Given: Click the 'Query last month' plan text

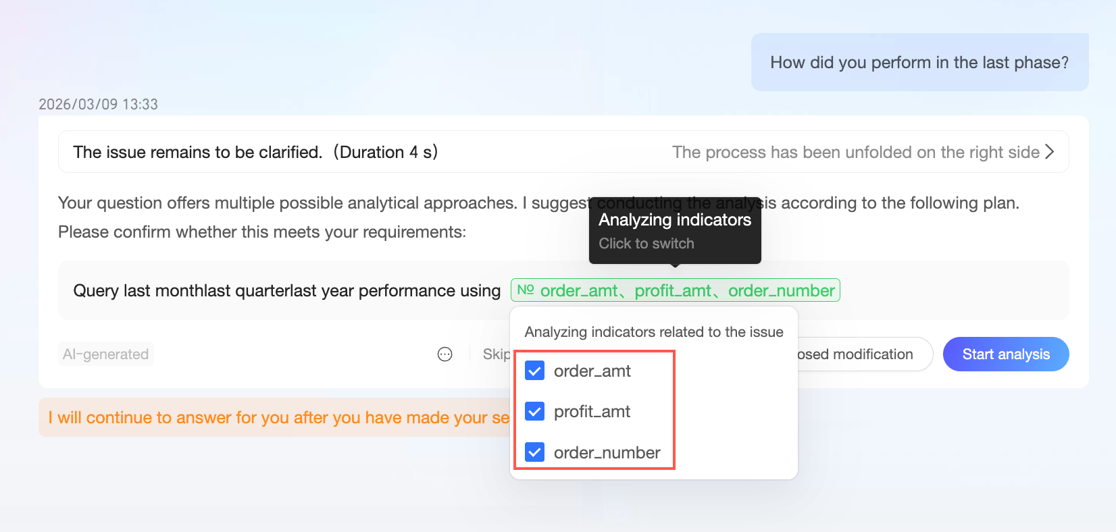Looking at the screenshot, I should (x=286, y=290).
